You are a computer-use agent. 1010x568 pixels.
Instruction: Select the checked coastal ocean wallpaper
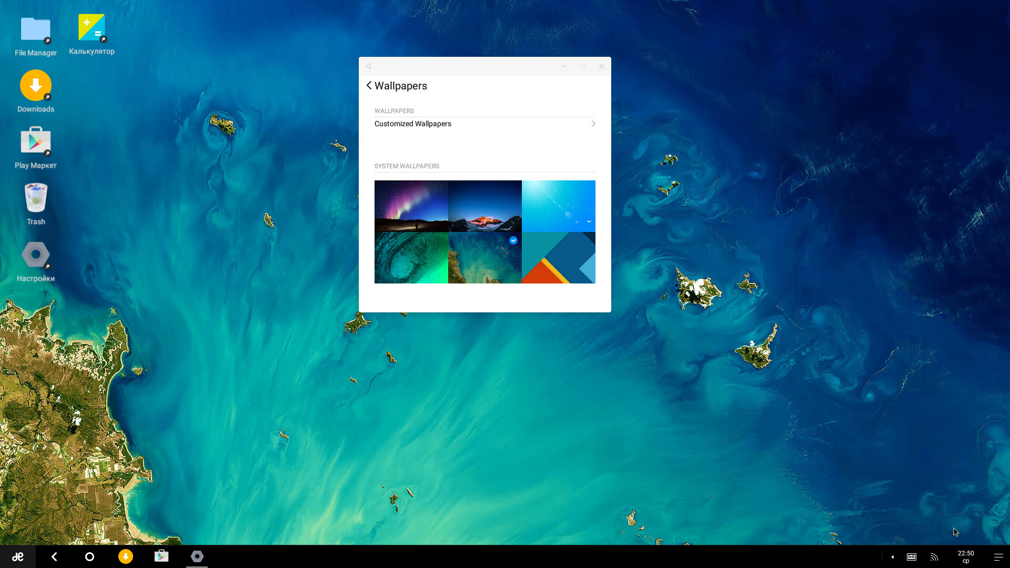coord(485,258)
